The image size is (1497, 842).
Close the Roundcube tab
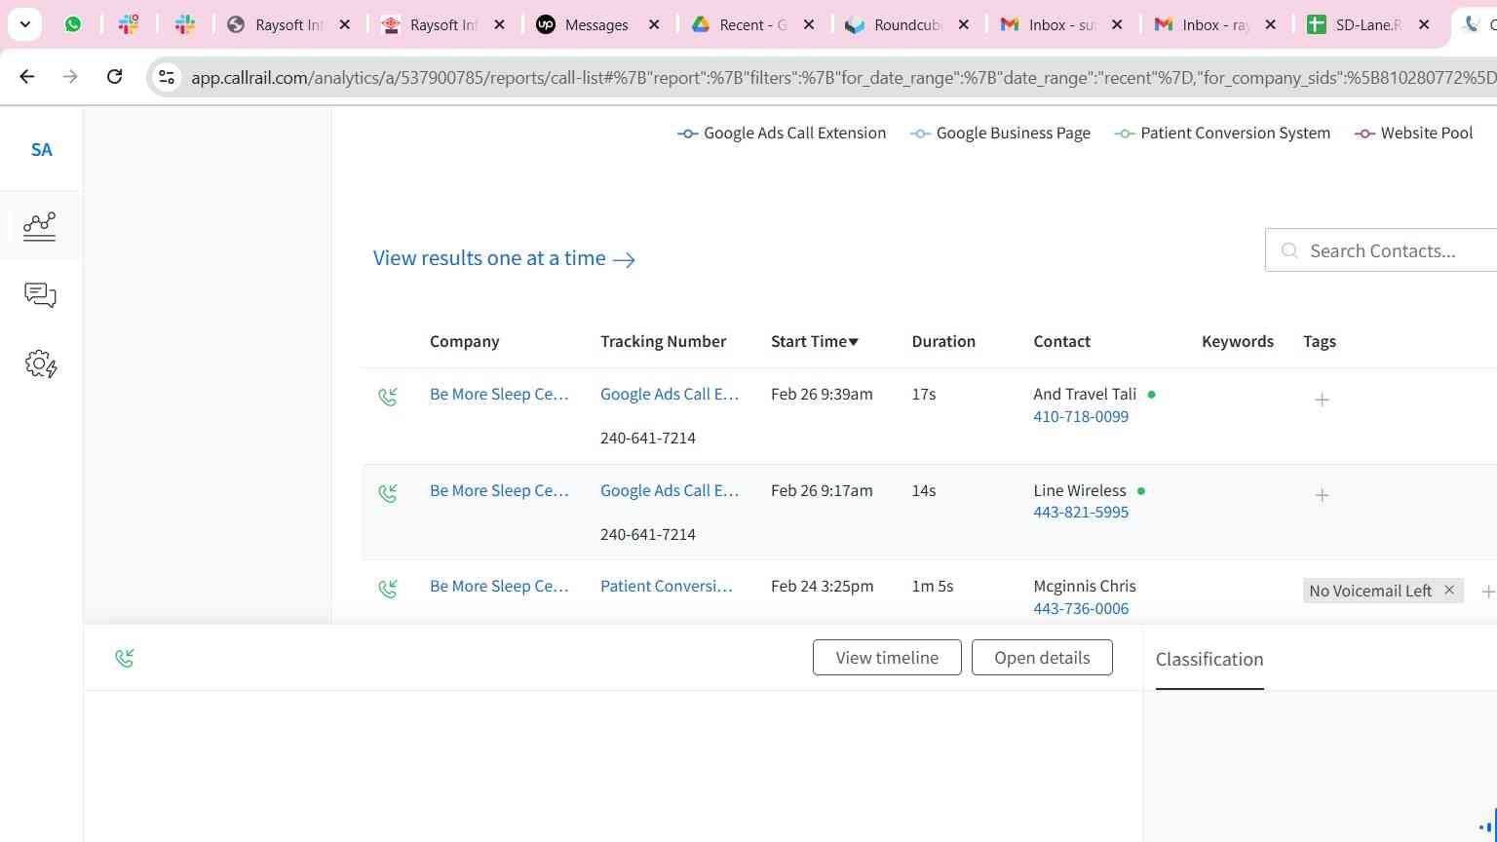coord(963,25)
